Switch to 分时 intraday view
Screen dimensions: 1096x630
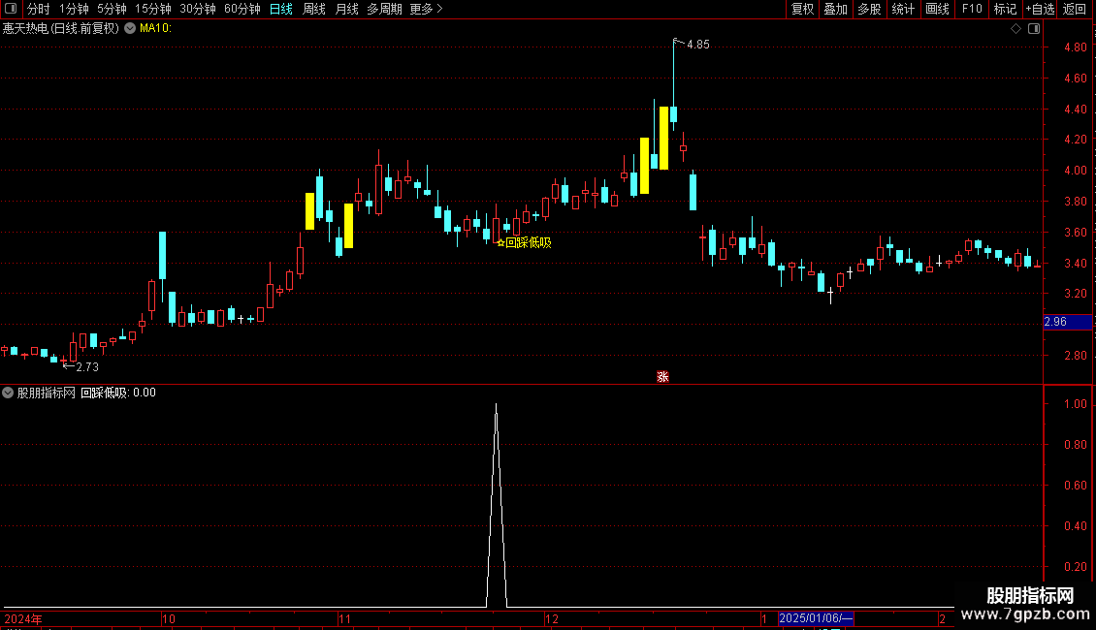(39, 9)
